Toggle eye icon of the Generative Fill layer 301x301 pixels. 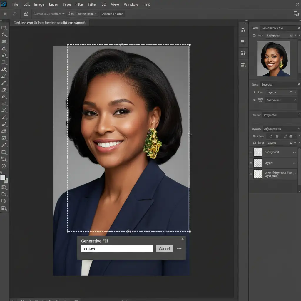[251, 174]
